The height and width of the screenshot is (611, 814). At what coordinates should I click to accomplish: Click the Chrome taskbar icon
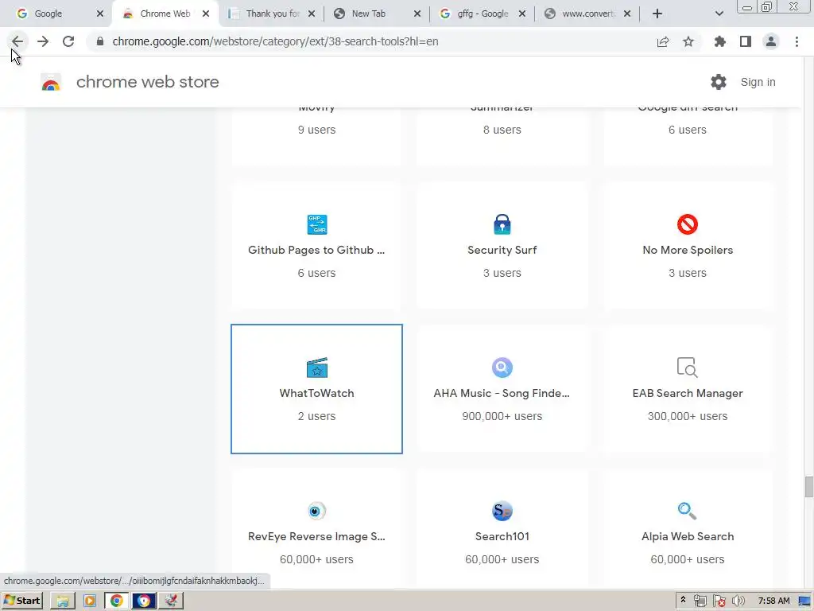point(117,601)
